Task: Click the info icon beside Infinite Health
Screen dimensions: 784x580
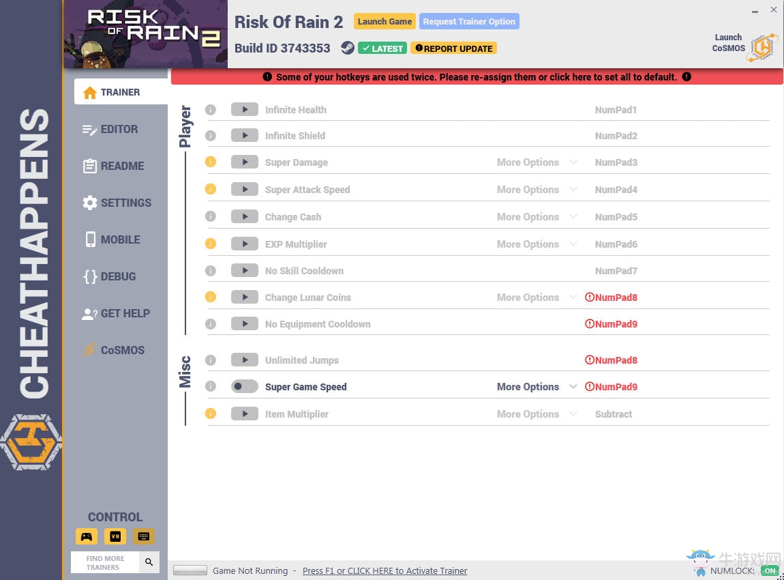Action: pyautogui.click(x=211, y=110)
